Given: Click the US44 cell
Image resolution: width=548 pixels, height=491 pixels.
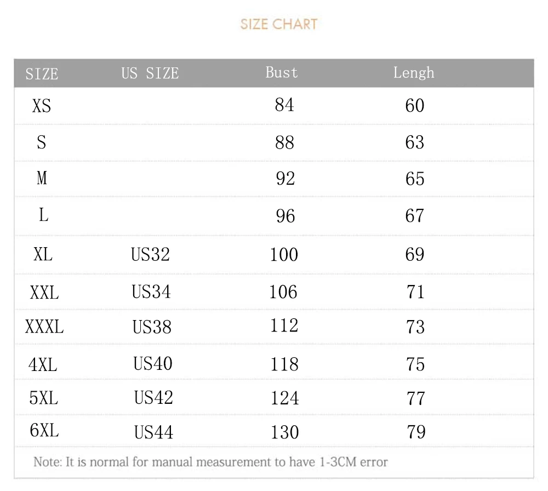Looking at the screenshot, I should pos(153,433).
